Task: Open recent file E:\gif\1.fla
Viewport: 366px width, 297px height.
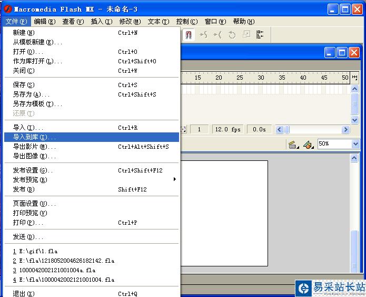Action: pos(92,251)
